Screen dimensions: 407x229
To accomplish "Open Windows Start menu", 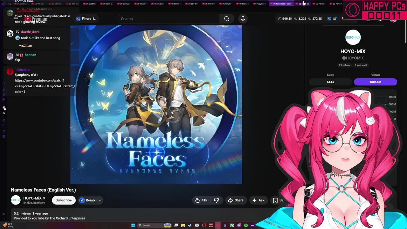I will point(133,226).
